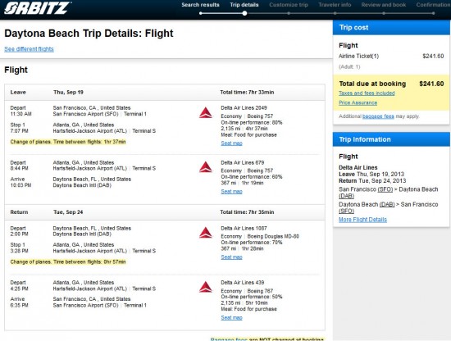
Task: Click the Orbitz logo
Action: (x=37, y=8)
